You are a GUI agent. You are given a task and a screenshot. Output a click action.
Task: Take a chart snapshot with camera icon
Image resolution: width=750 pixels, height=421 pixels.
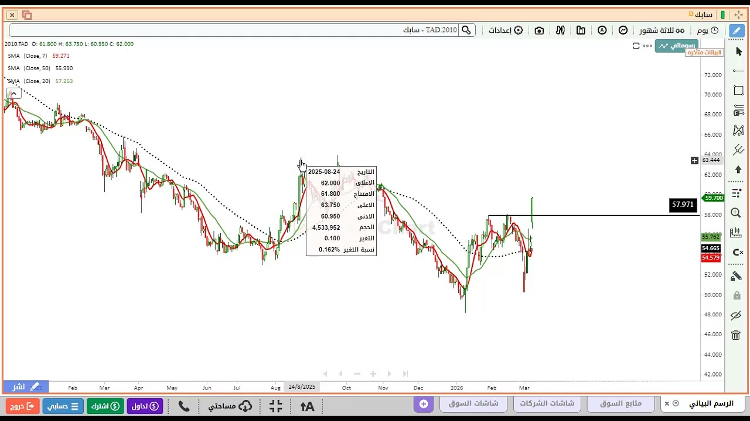pos(539,30)
